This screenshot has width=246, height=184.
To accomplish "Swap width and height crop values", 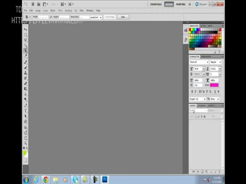I will click(x=51, y=17).
